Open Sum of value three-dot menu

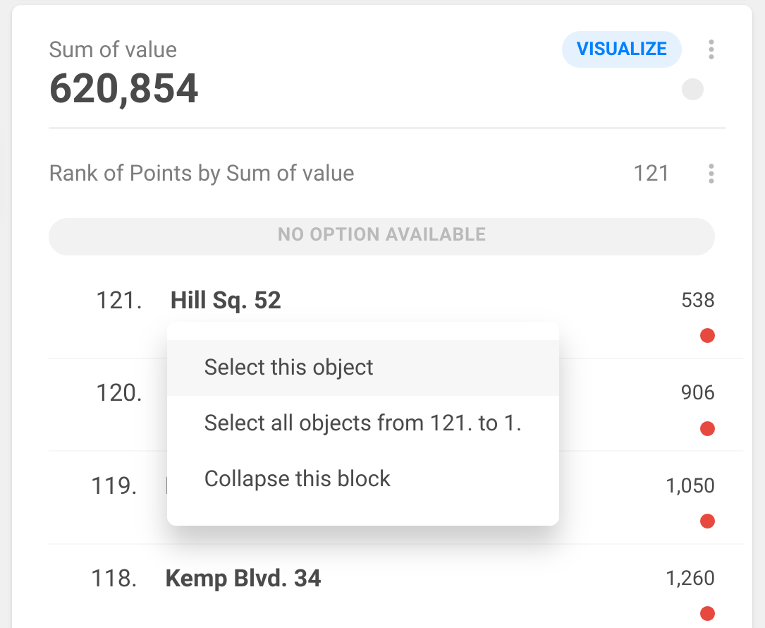(711, 49)
